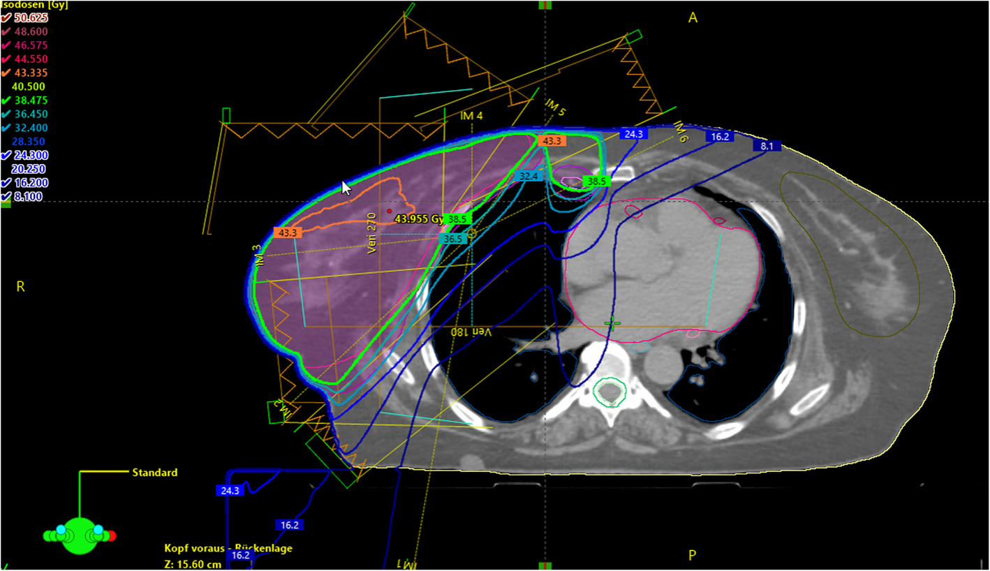Select the IM 4 beam field label
Screen dimensions: 990x571
coord(471,116)
